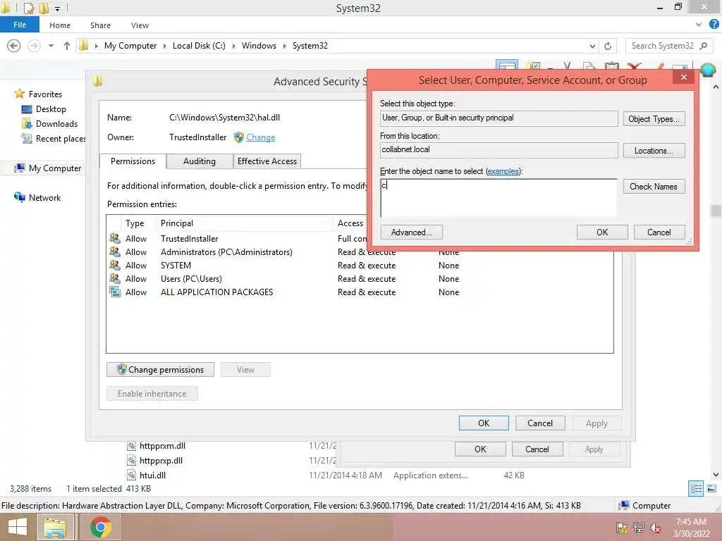
Task: Expand the ribbon using the chevron
Action: (699, 25)
